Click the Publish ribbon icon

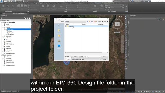(x=95, y=6)
